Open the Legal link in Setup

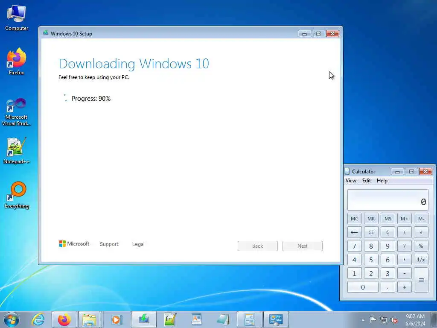(138, 244)
